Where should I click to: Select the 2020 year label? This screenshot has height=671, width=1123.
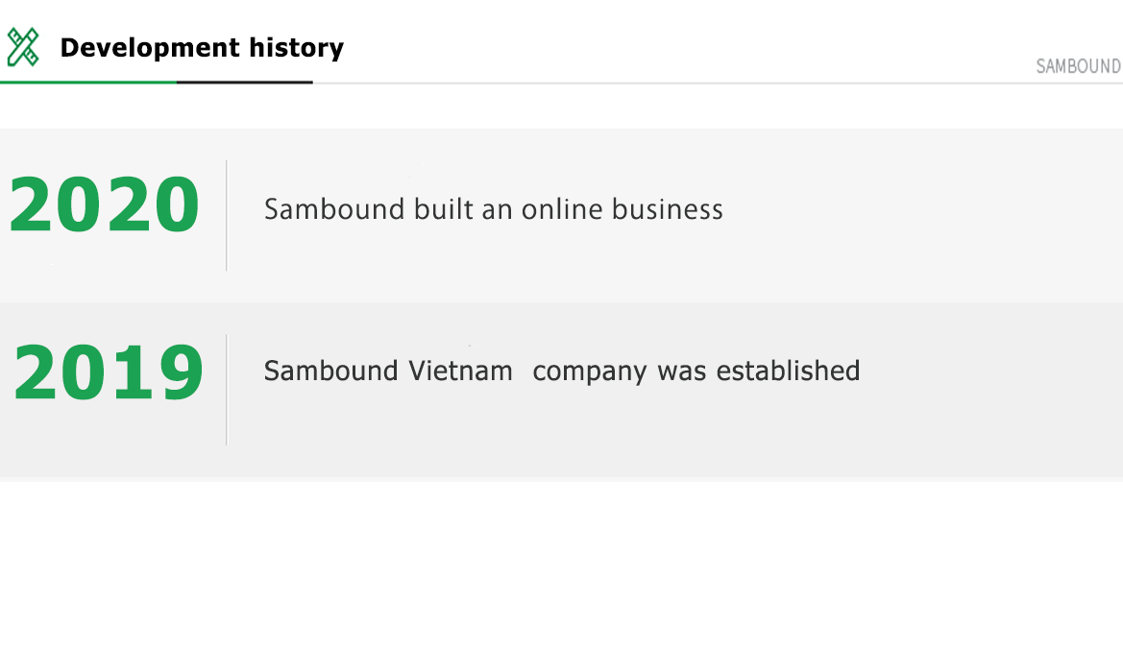click(x=105, y=205)
